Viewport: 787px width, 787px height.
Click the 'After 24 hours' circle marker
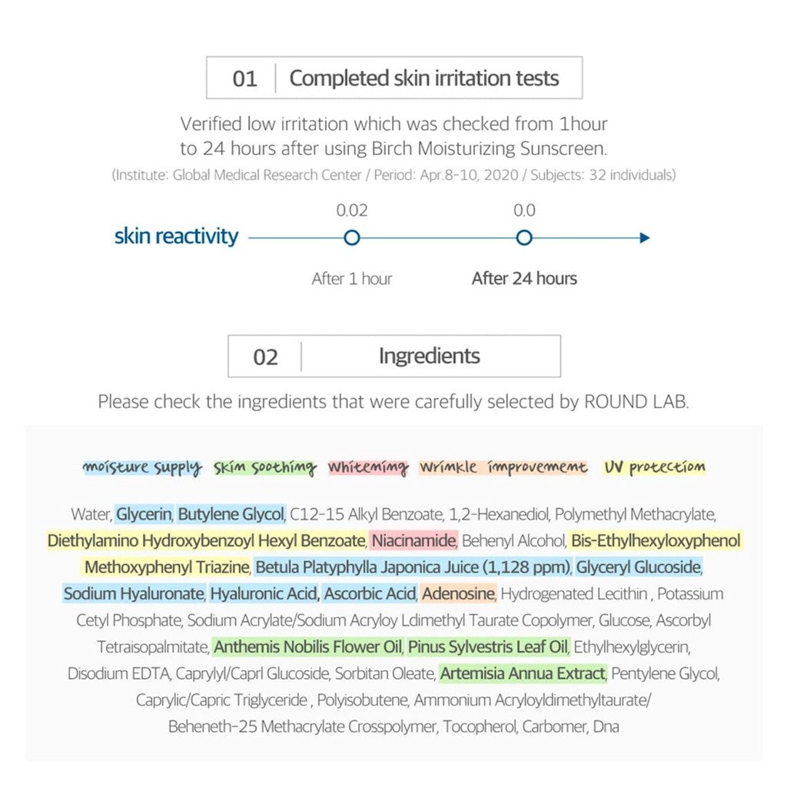pyautogui.click(x=524, y=237)
